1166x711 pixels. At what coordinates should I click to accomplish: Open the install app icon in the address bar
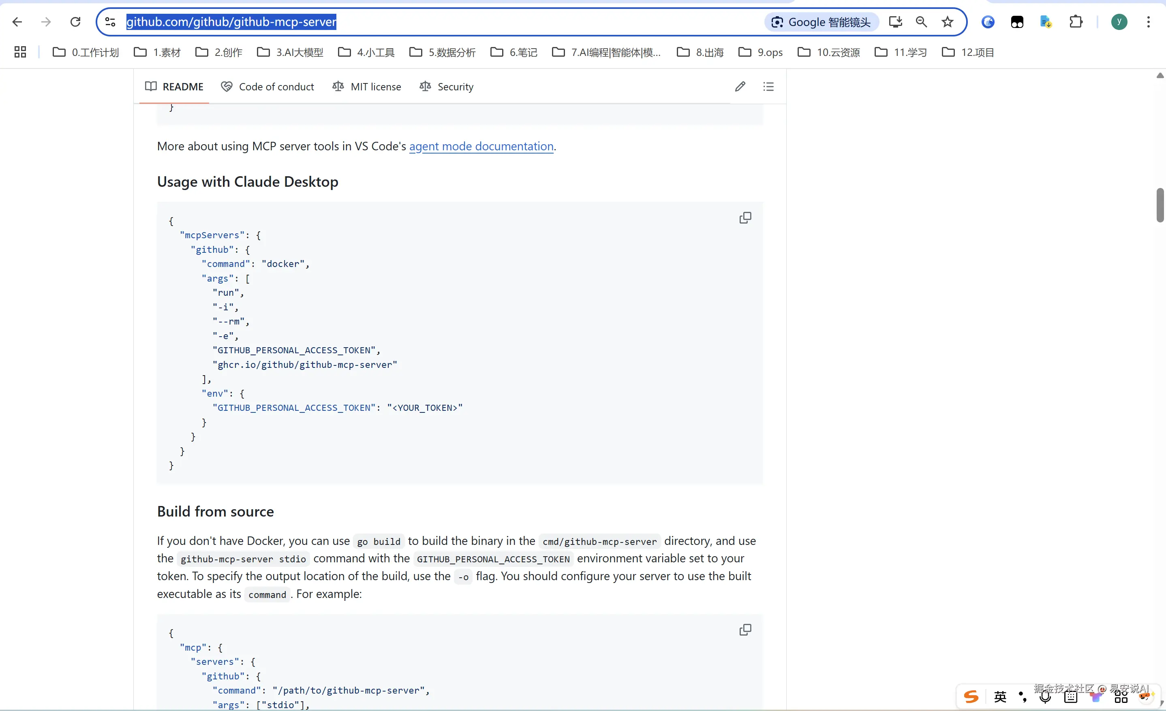(x=895, y=22)
